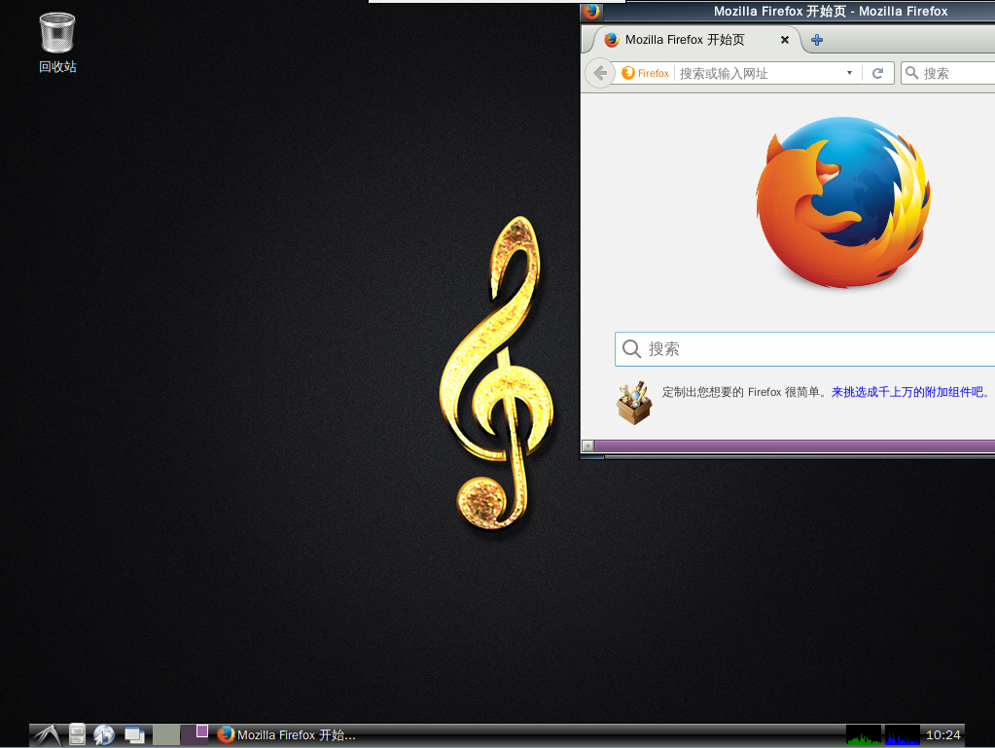Screen dimensions: 995x748
Task: Reload the page with the refresh icon
Action: click(x=877, y=73)
